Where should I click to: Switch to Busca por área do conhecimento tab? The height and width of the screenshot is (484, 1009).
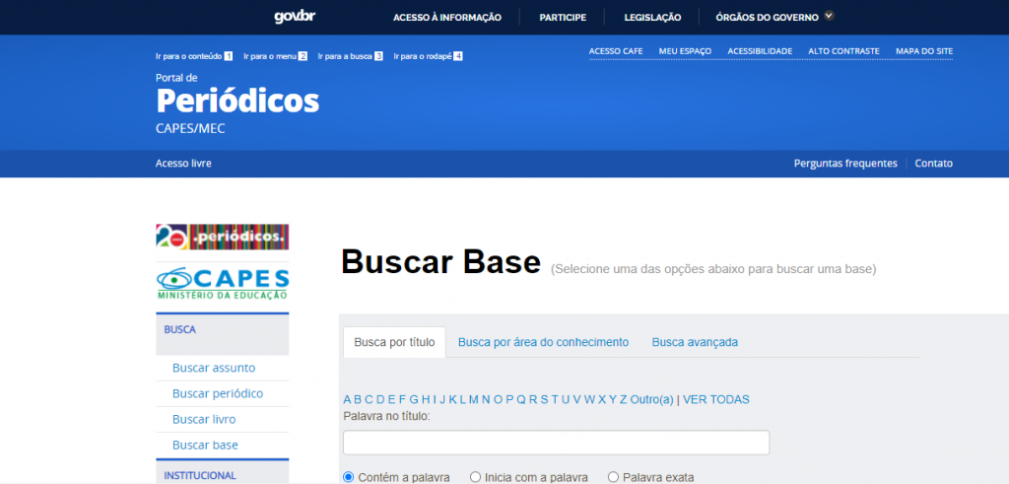[543, 342]
